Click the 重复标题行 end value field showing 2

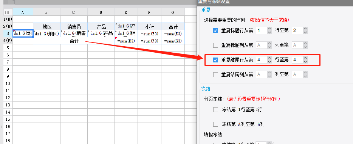(x=297, y=31)
